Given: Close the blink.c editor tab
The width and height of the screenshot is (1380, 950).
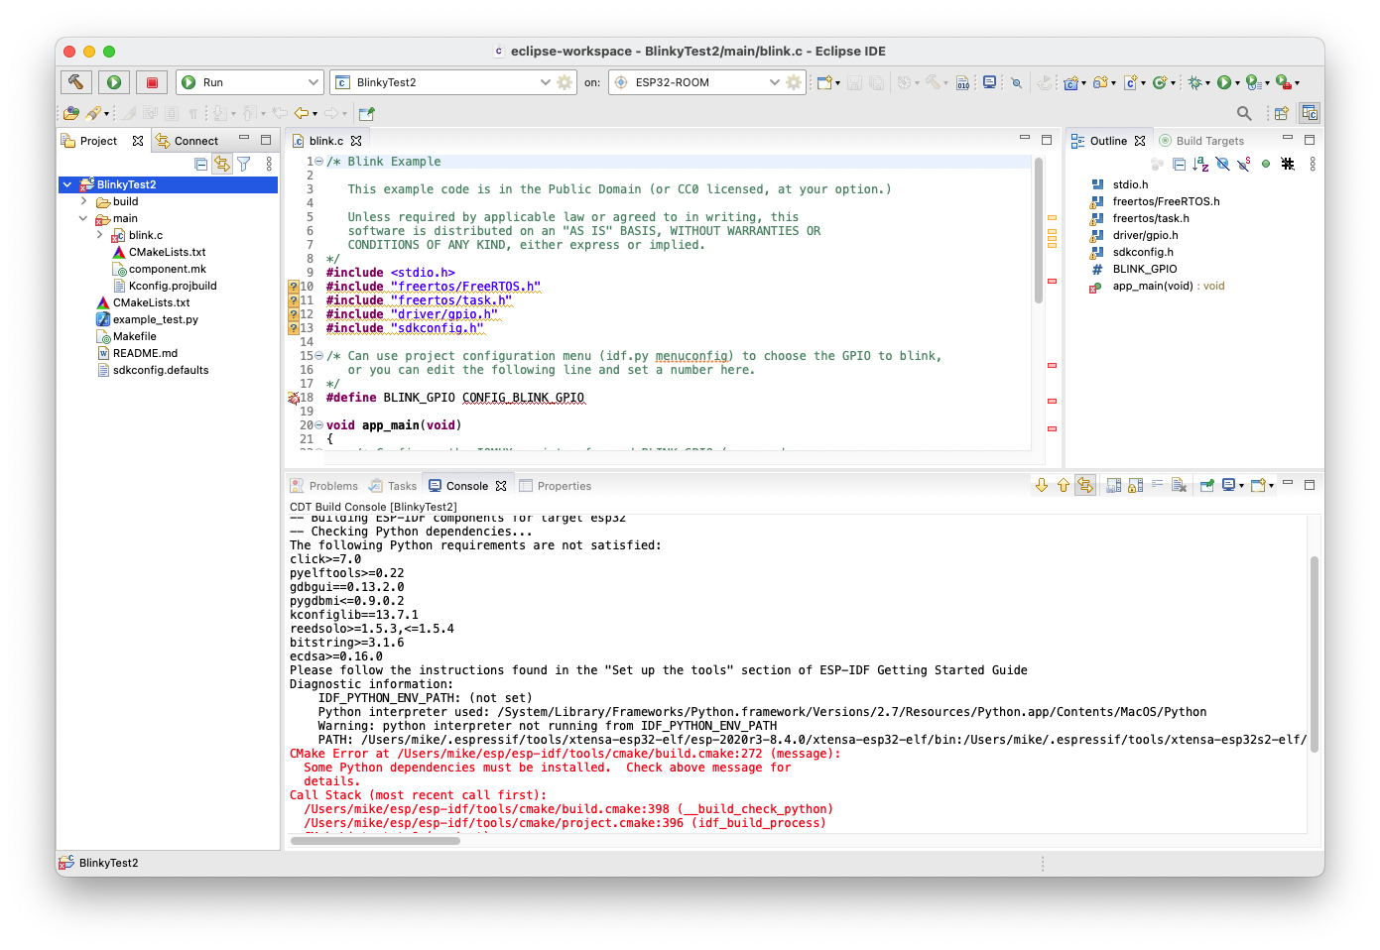Looking at the screenshot, I should pos(356,141).
